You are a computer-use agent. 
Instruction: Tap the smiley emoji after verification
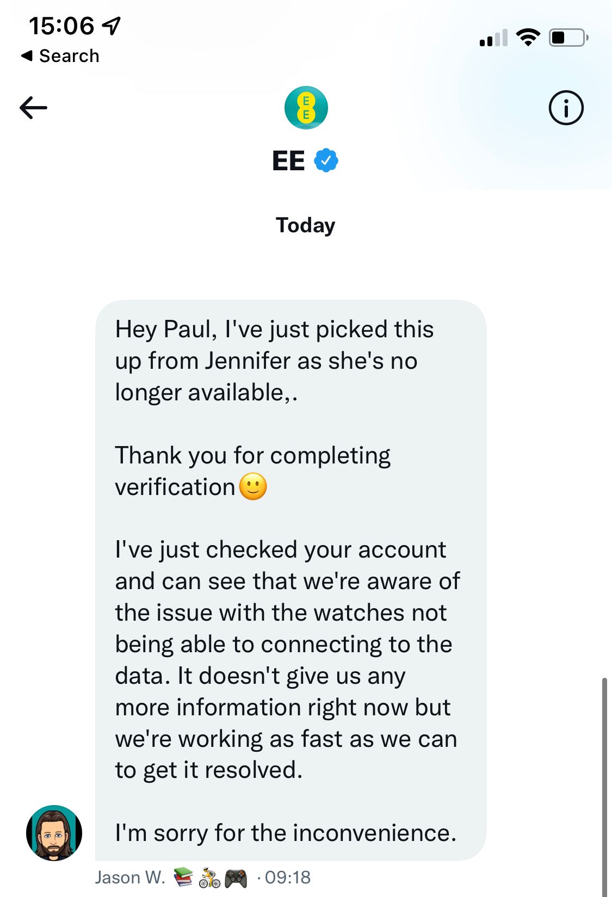pyautogui.click(x=253, y=487)
